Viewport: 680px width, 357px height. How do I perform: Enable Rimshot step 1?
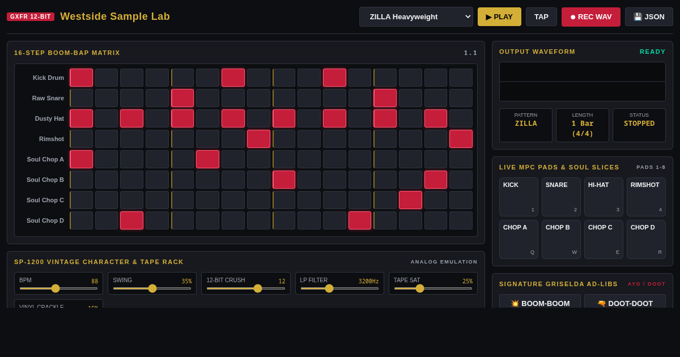pos(81,139)
